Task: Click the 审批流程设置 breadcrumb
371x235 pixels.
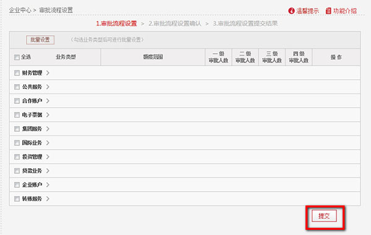Action: [56, 10]
